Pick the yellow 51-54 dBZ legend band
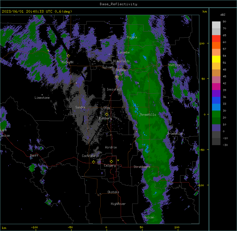Image resolution: width=237 pixels, height=231 pixels. pyautogui.click(x=216, y=59)
